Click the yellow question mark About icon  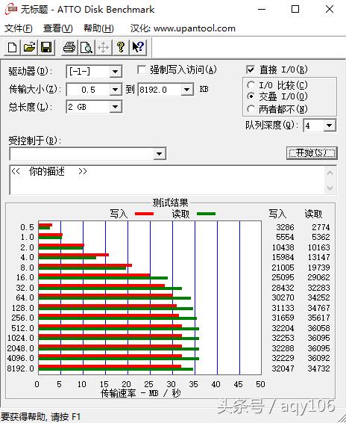pos(121,48)
